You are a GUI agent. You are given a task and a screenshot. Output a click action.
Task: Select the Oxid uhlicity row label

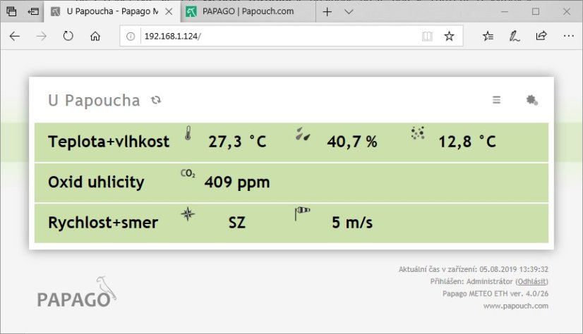pyautogui.click(x=96, y=183)
